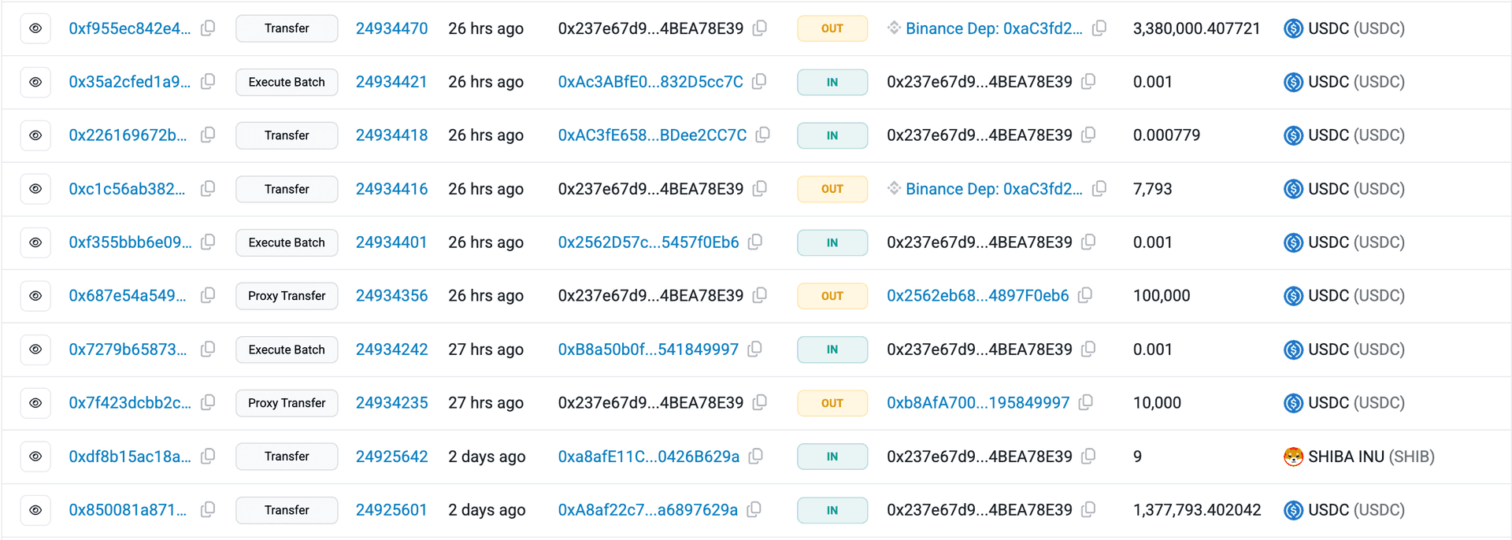The width and height of the screenshot is (1512, 540).
Task: Copy sender address 0xA8af22c7...a6897629a
Action: point(754,510)
